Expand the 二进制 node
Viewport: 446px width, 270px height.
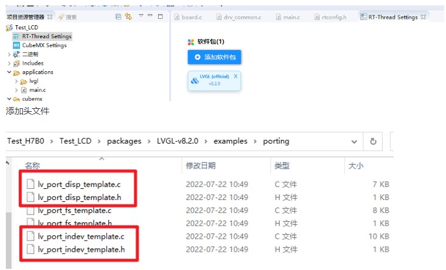9,54
